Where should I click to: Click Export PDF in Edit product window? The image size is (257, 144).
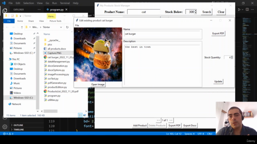tap(218, 34)
